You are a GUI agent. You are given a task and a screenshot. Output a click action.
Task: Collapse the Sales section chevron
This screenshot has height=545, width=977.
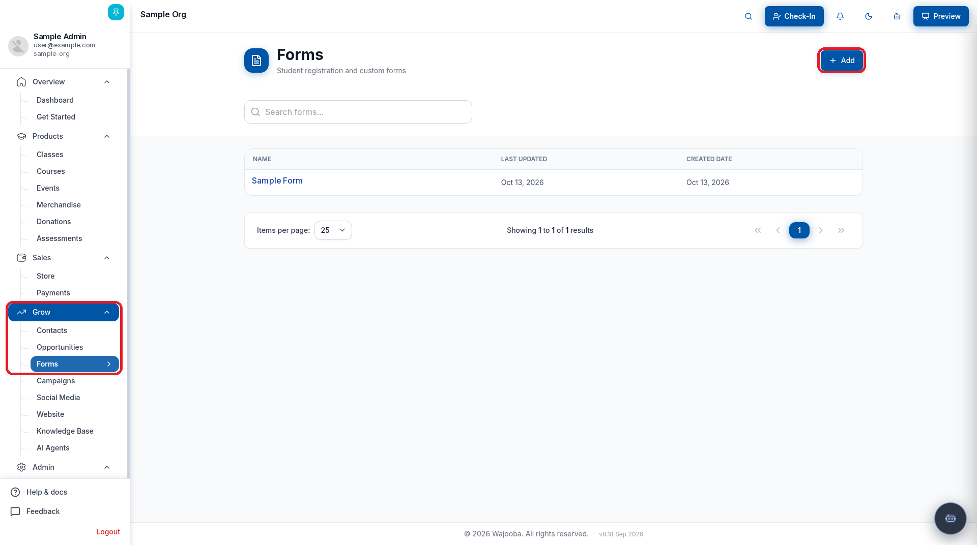(107, 258)
